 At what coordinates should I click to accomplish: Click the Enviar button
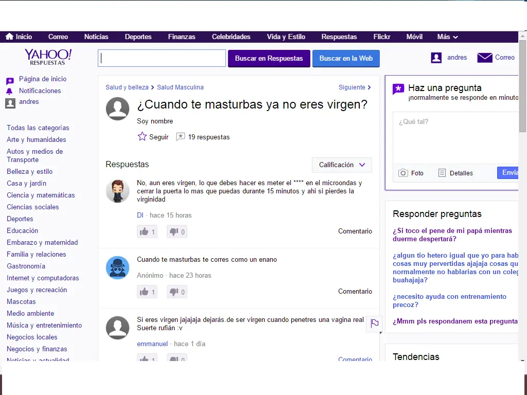click(x=508, y=173)
